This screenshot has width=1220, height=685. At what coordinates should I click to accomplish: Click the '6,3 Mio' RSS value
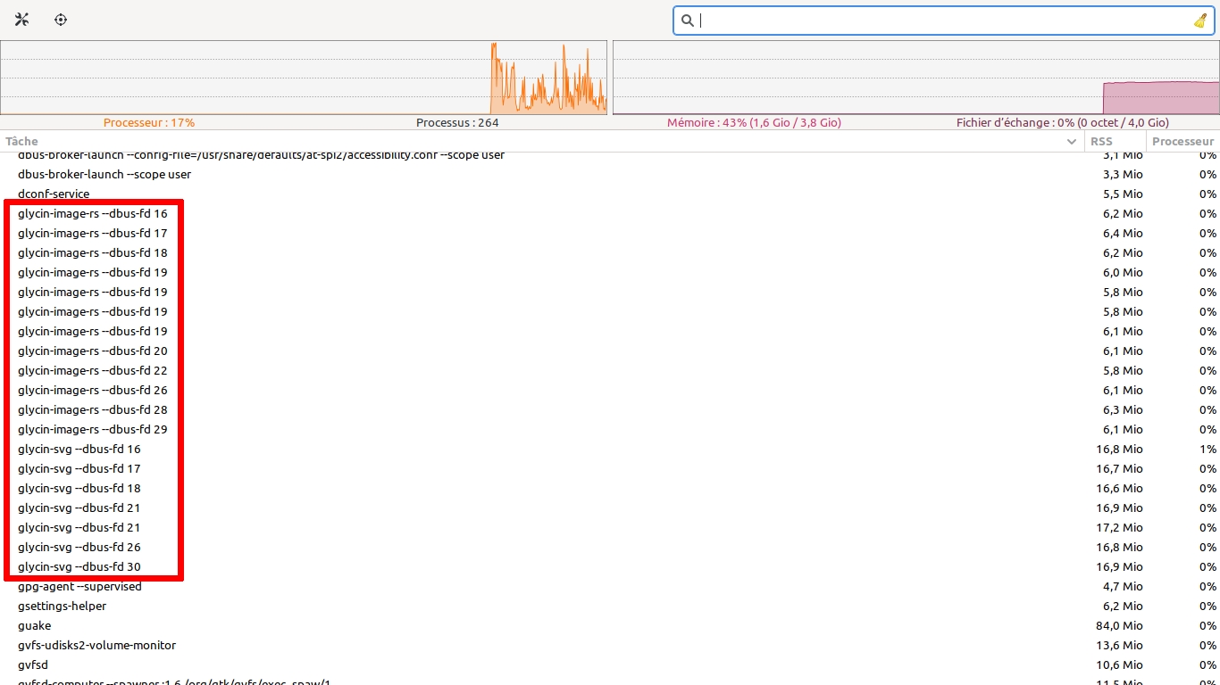(x=1123, y=409)
